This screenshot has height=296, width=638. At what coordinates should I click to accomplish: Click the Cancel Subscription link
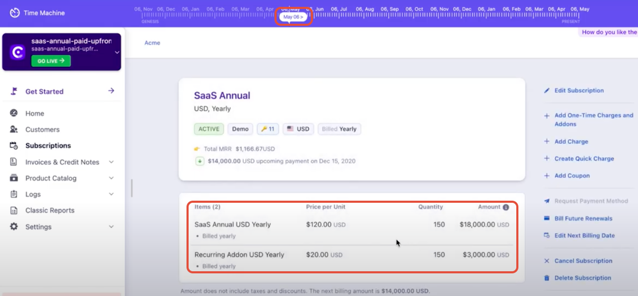pos(583,261)
